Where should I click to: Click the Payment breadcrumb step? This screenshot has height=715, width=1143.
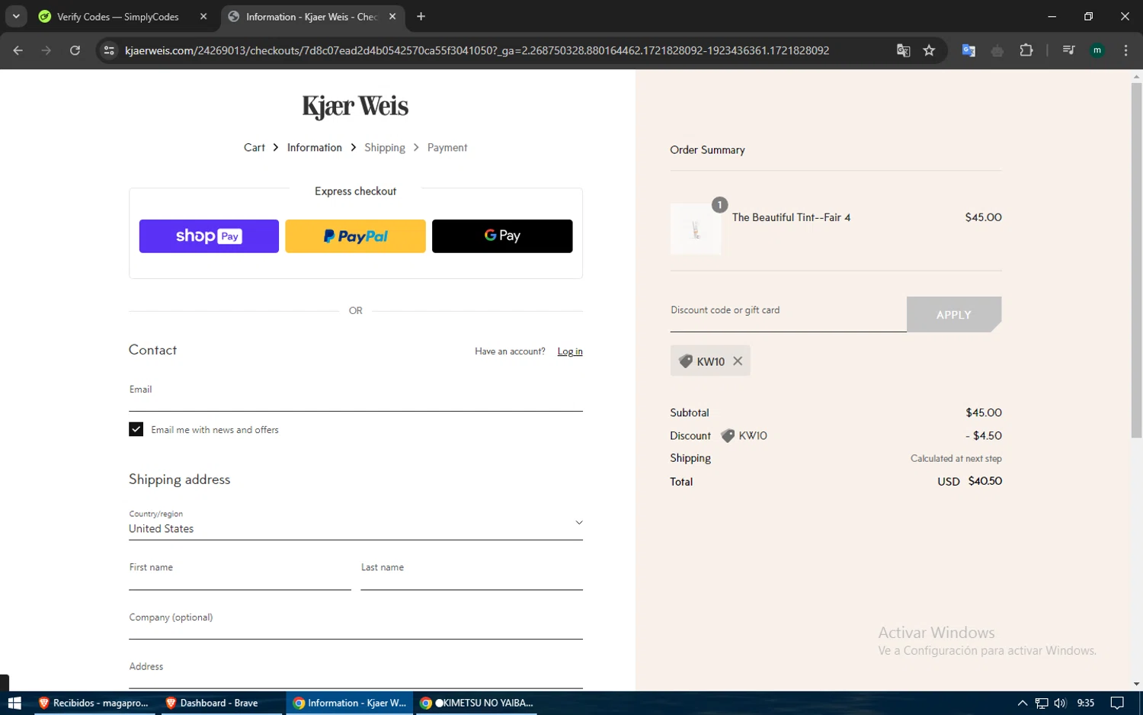tap(447, 148)
